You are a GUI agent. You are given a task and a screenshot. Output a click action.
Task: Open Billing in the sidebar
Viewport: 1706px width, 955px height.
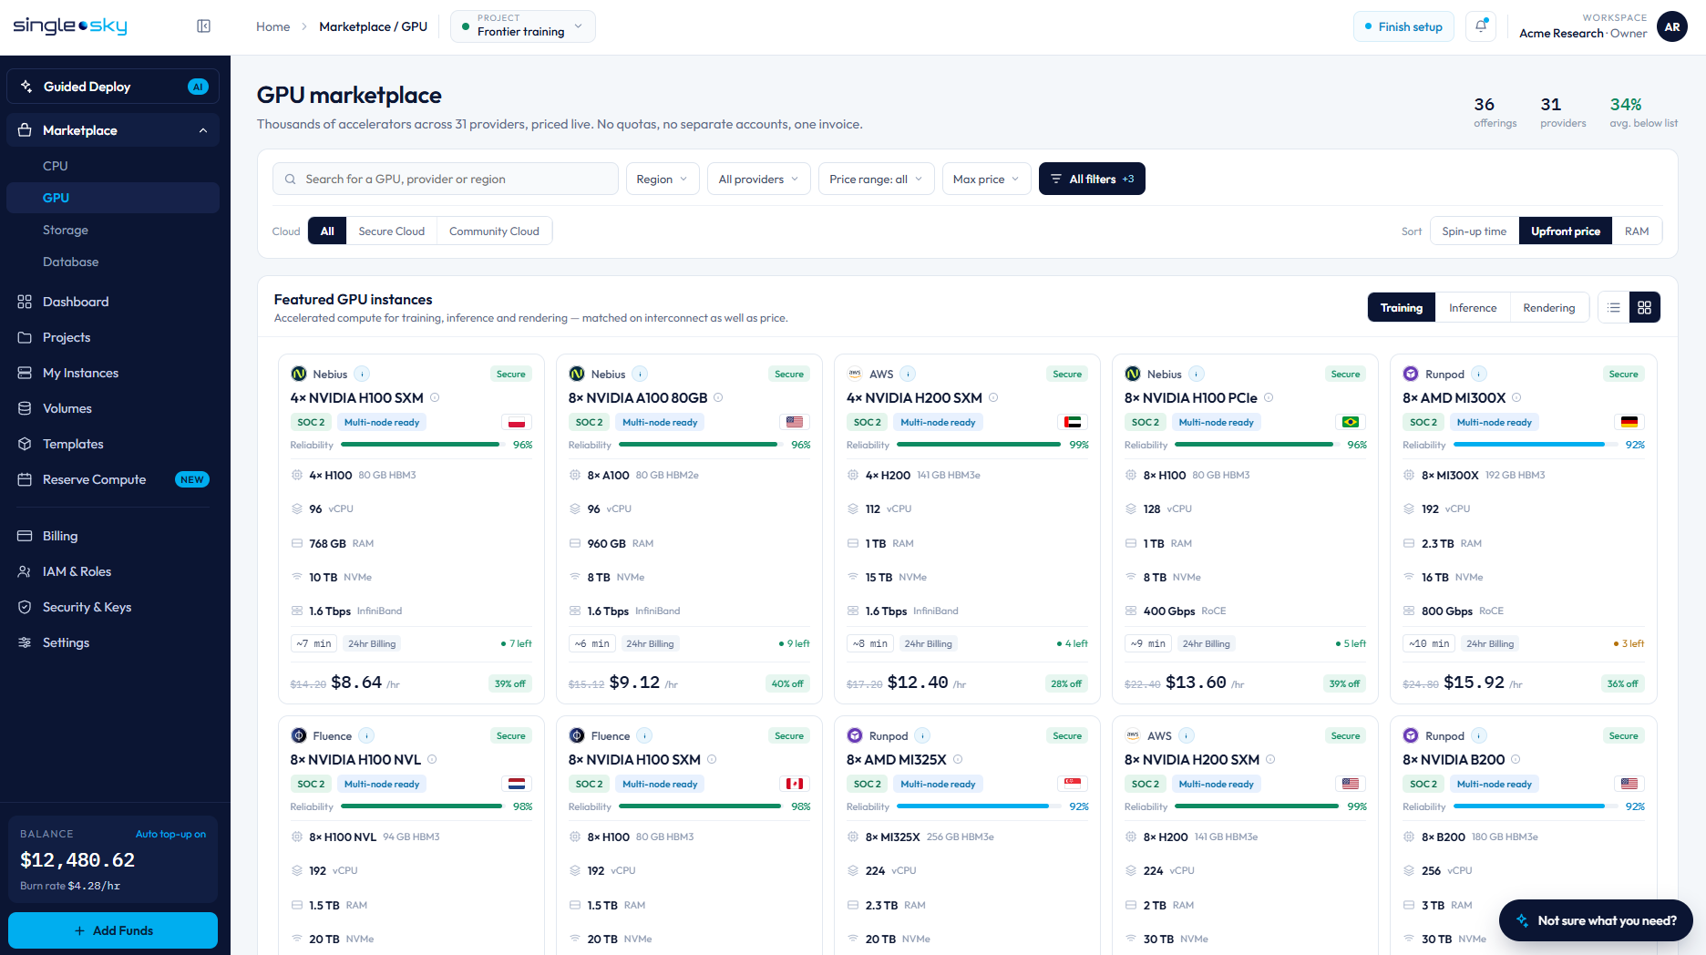pos(113,536)
